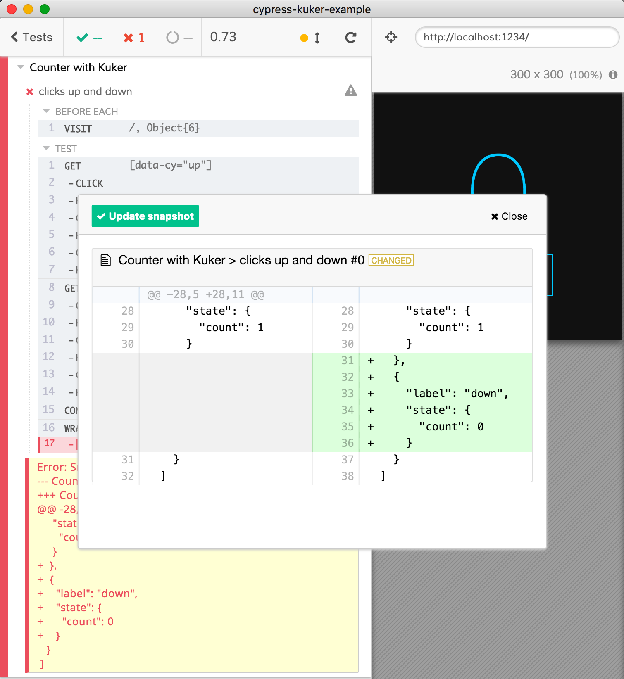Screen dimensions: 624x679
Task: Select the VISIT command row
Action: pos(198,128)
